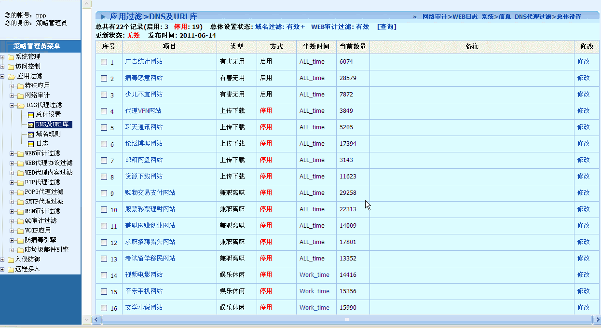Click the folder icon beside 系统管理
This screenshot has width=601, height=328.
coord(10,57)
